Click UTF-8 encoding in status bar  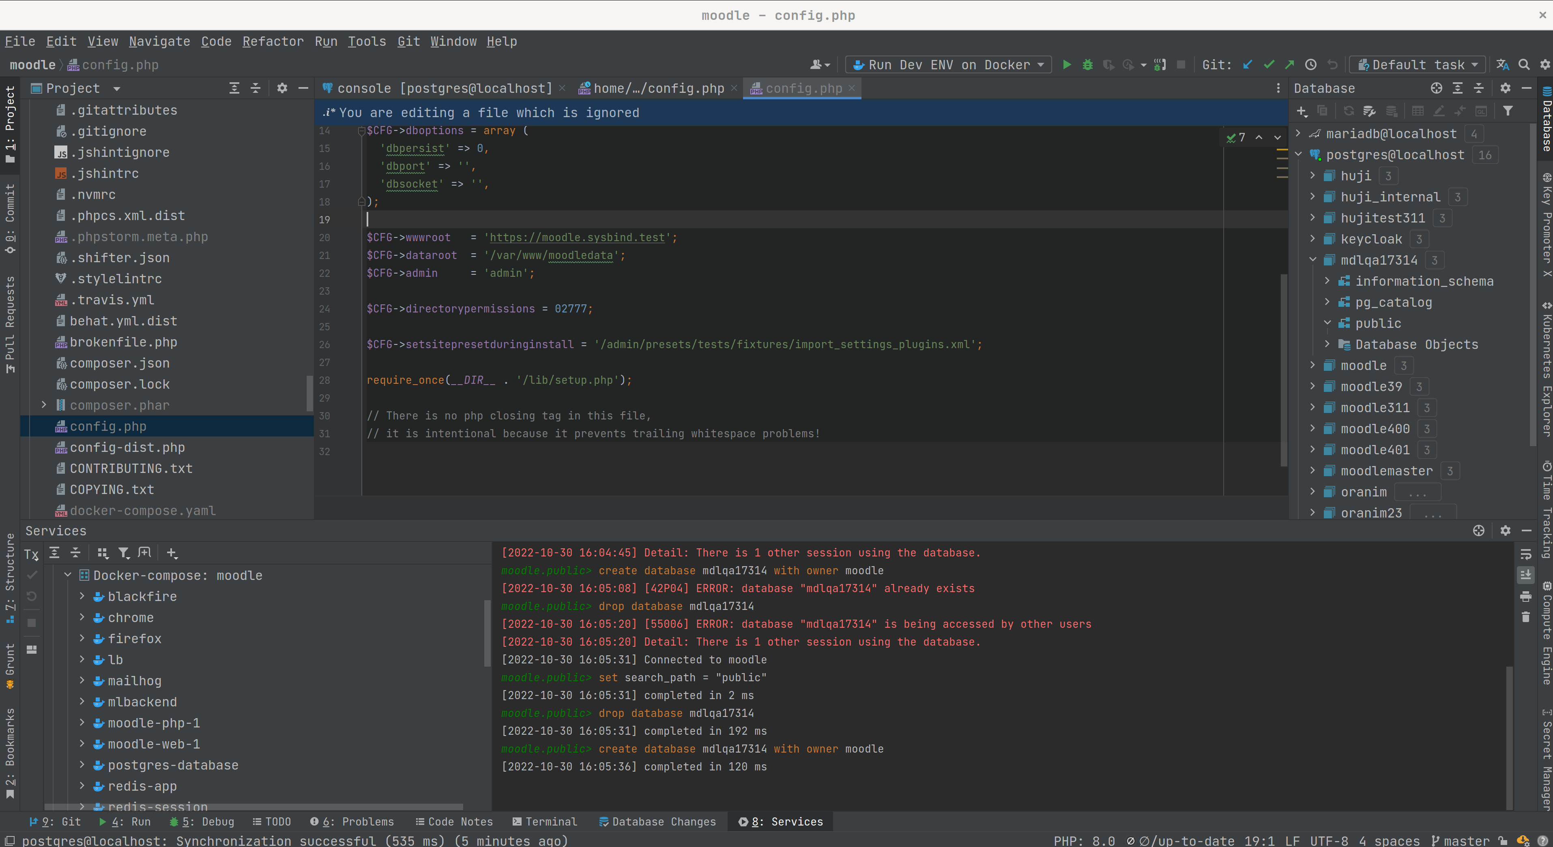(1329, 841)
